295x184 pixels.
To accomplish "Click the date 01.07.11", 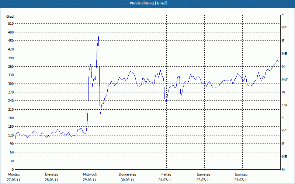I will (165, 180).
